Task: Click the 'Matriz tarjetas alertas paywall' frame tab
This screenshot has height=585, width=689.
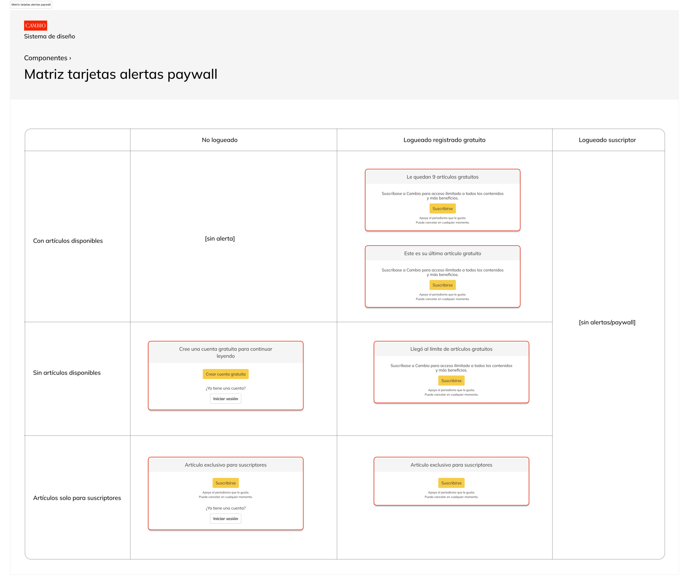Action: 31,5
